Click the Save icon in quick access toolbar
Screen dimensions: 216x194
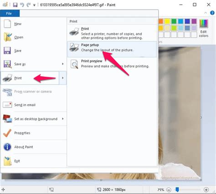click(x=15, y=5)
